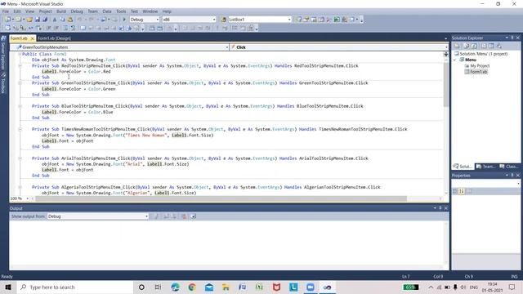
Task: Open the Build menu
Action: (x=61, y=11)
